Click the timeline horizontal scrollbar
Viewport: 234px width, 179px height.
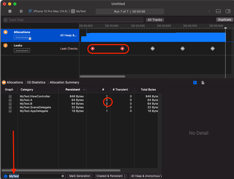[102, 76]
